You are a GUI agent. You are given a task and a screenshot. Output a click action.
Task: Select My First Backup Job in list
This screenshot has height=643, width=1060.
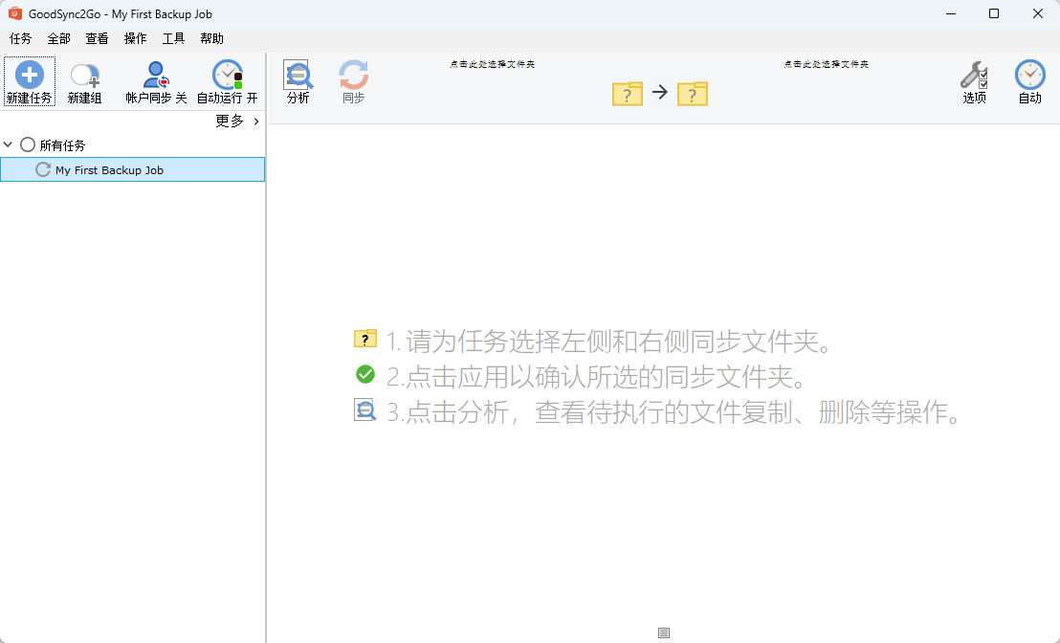tap(132, 169)
